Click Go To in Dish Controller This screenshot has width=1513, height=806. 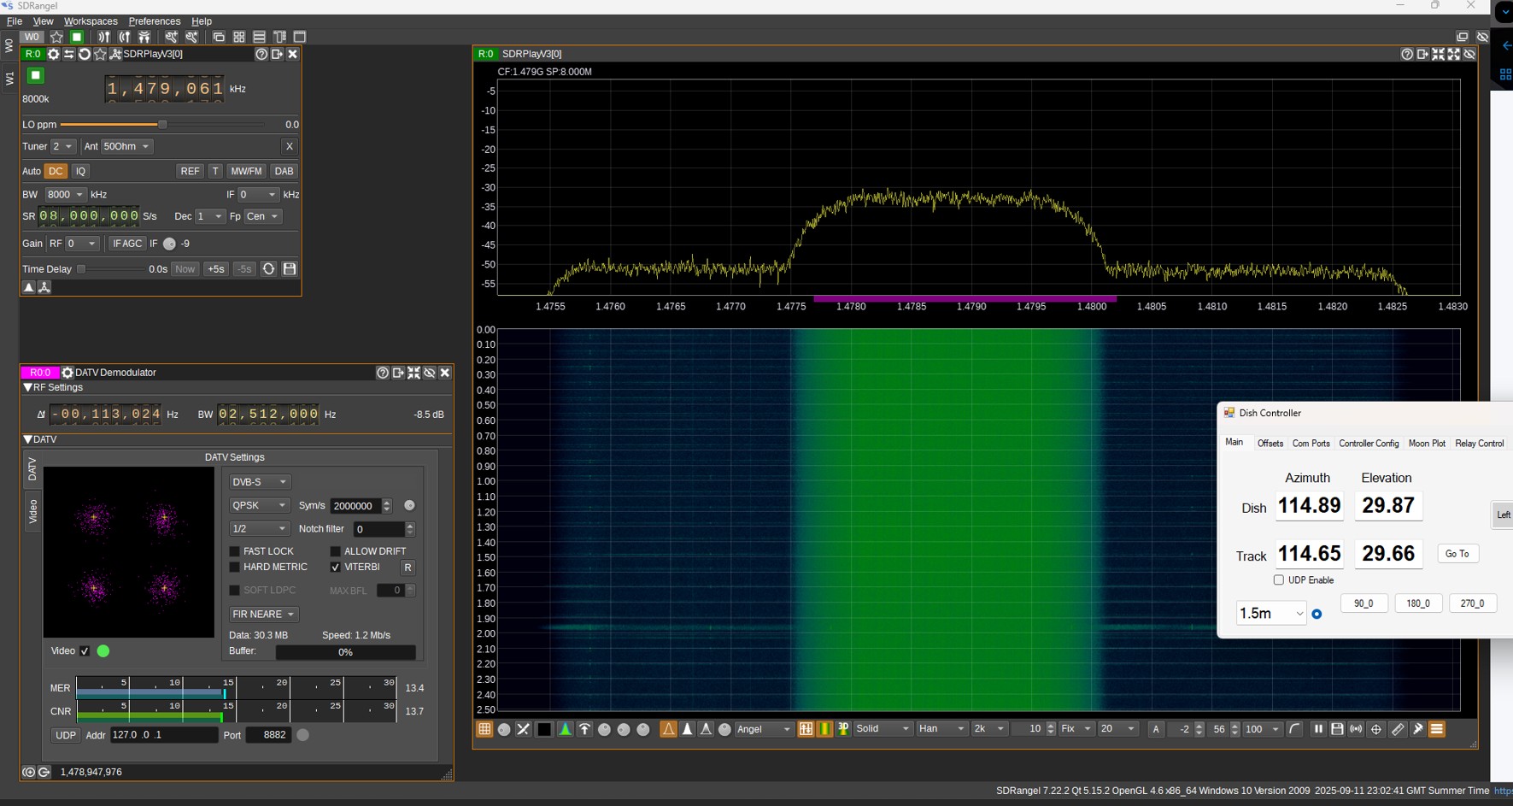[x=1457, y=554]
